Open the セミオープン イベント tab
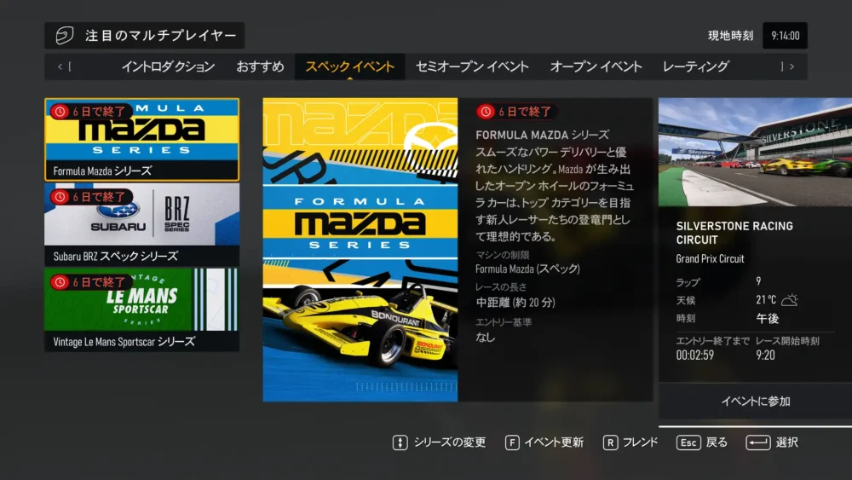Image resolution: width=852 pixels, height=480 pixels. (x=472, y=67)
